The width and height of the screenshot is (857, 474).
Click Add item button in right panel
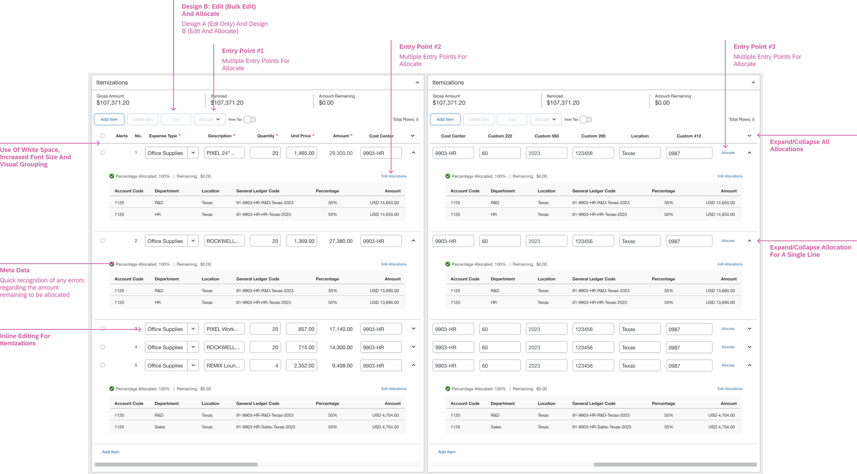pos(445,119)
